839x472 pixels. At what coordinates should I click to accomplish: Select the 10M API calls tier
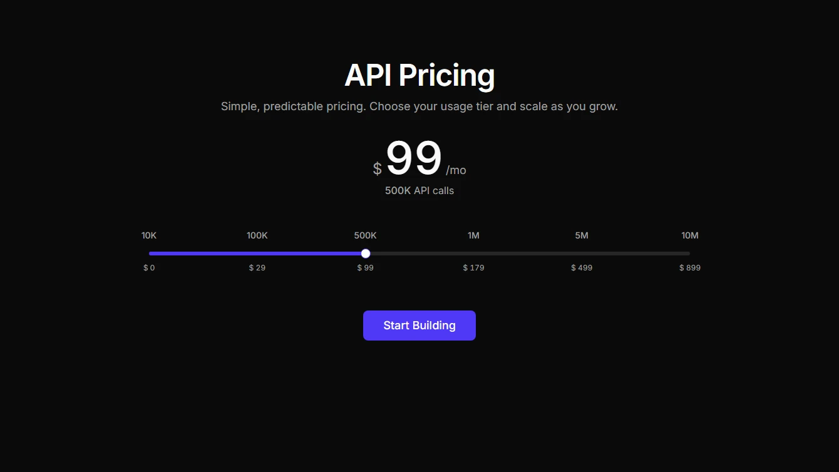690,235
